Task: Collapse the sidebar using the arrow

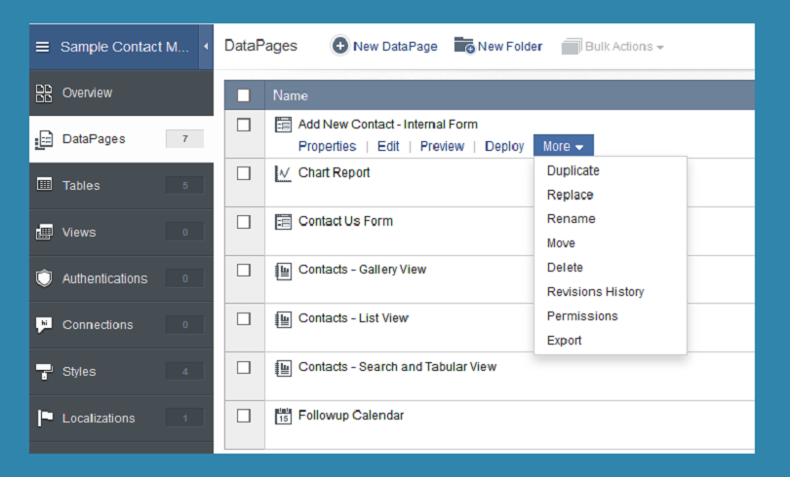Action: click(x=206, y=47)
